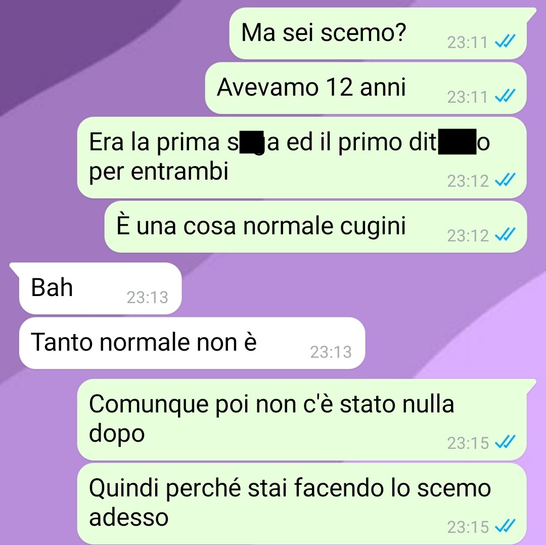546x545 pixels.
Task: Click the double-check icon on "È una cosa normale cugini"
Action: tap(505, 234)
